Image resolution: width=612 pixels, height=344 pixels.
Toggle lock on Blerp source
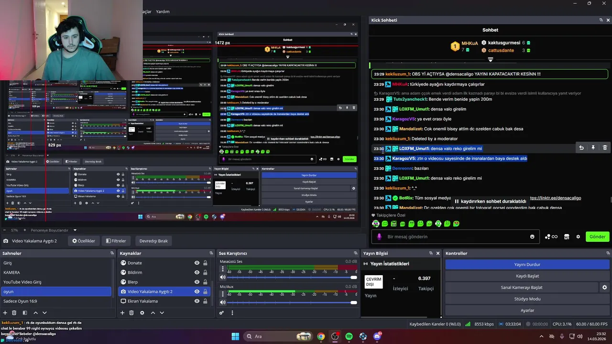[x=205, y=282]
